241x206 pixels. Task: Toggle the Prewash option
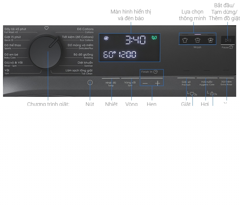coord(186,83)
